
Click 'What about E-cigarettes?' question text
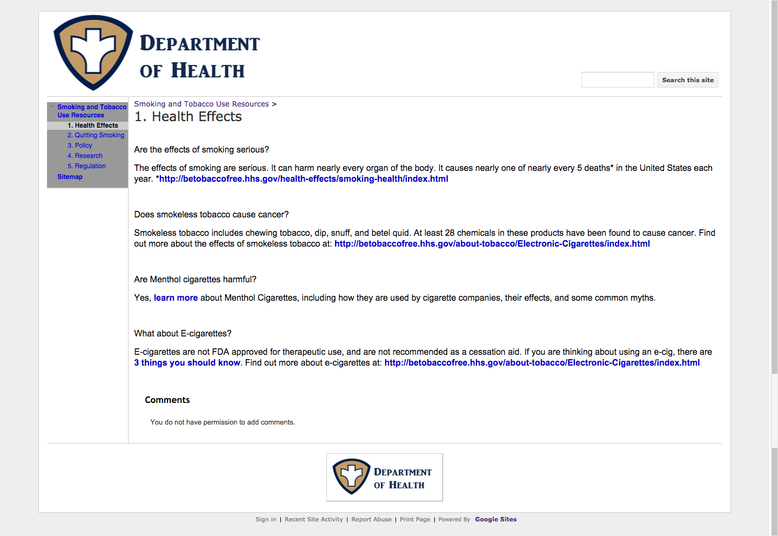click(x=183, y=334)
